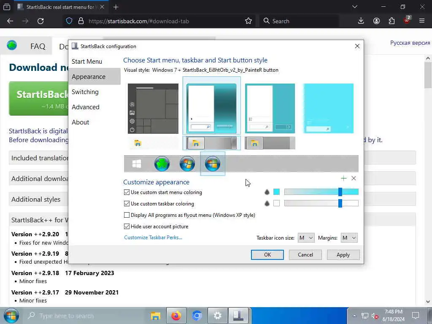Open Firefox extensions puzzle icon

(x=391, y=21)
